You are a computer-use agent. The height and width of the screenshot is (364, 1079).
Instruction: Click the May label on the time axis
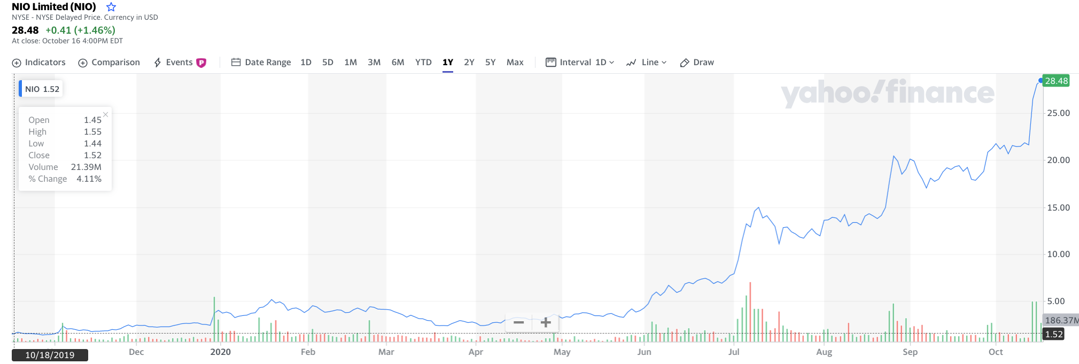562,352
